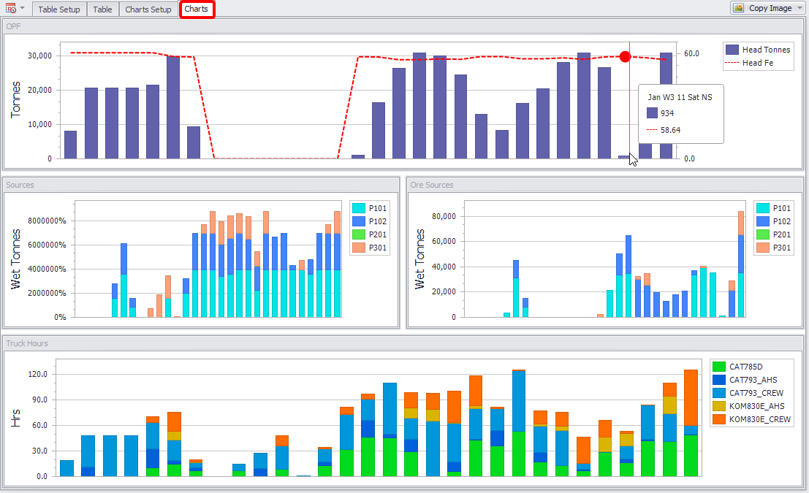The height and width of the screenshot is (493, 809).
Task: Click the Head Fe dashed legend marker
Action: (732, 63)
